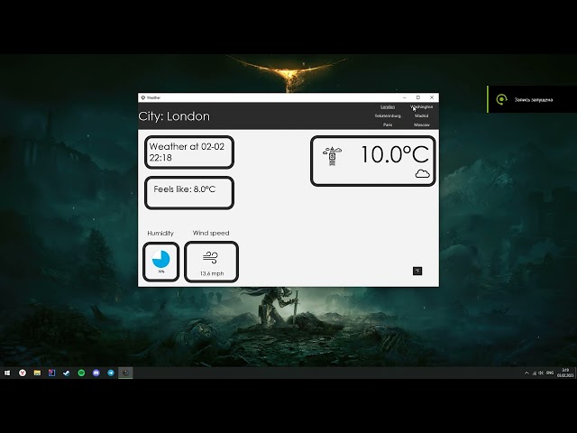Screen dimensions: 577x433
Task: Click the humidity pie chart
Action: (160, 259)
